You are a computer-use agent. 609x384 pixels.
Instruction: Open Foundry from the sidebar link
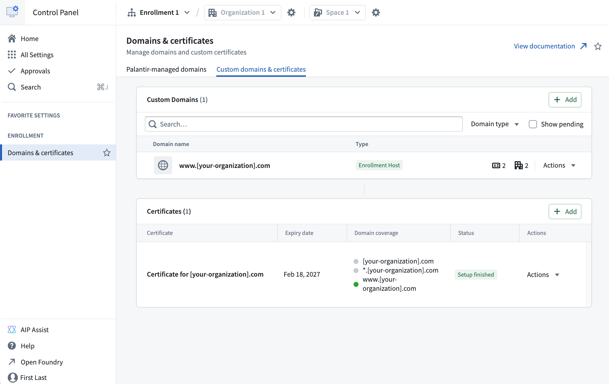pyautogui.click(x=42, y=362)
